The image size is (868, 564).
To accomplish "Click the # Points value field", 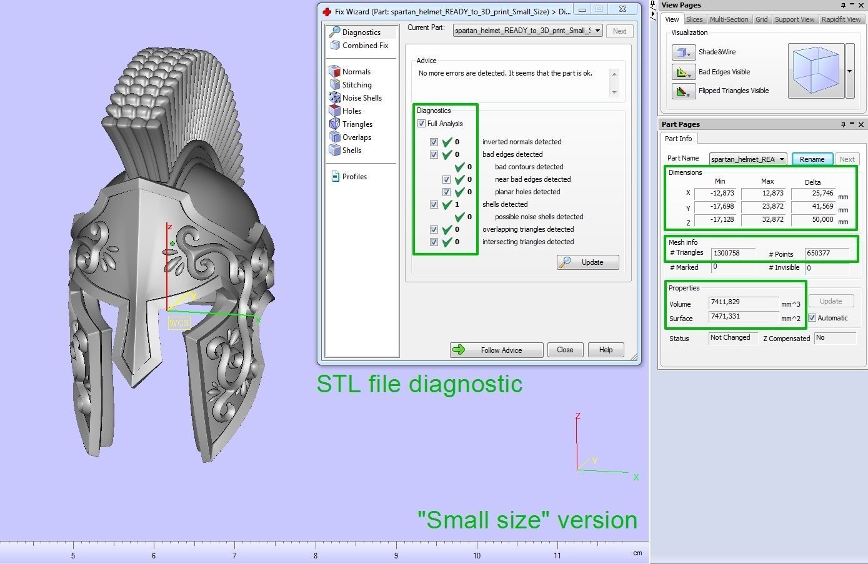I will click(827, 254).
